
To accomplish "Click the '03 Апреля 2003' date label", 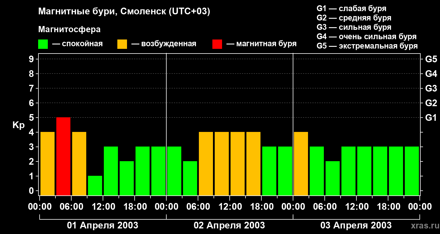I will 356,225.
